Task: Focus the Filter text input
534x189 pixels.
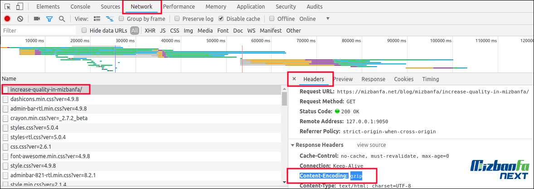Action: tap(38, 31)
